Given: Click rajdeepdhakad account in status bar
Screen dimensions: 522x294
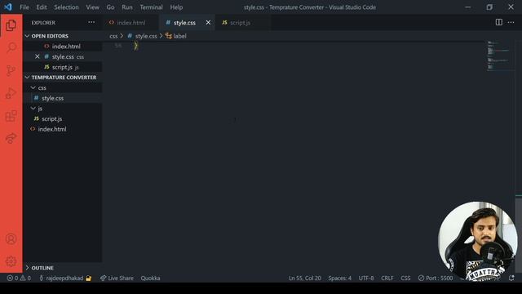Looking at the screenshot, I should coord(65,278).
